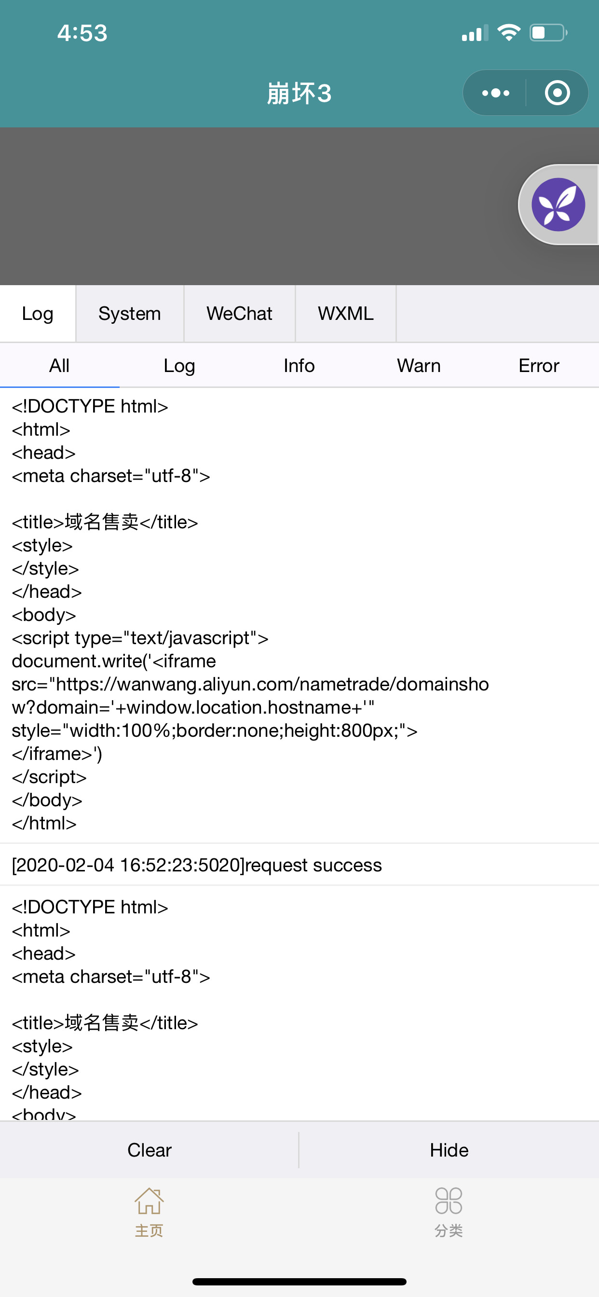Viewport: 599px width, 1297px height.
Task: Tap the Wi-Fi status icon
Action: coord(509,33)
